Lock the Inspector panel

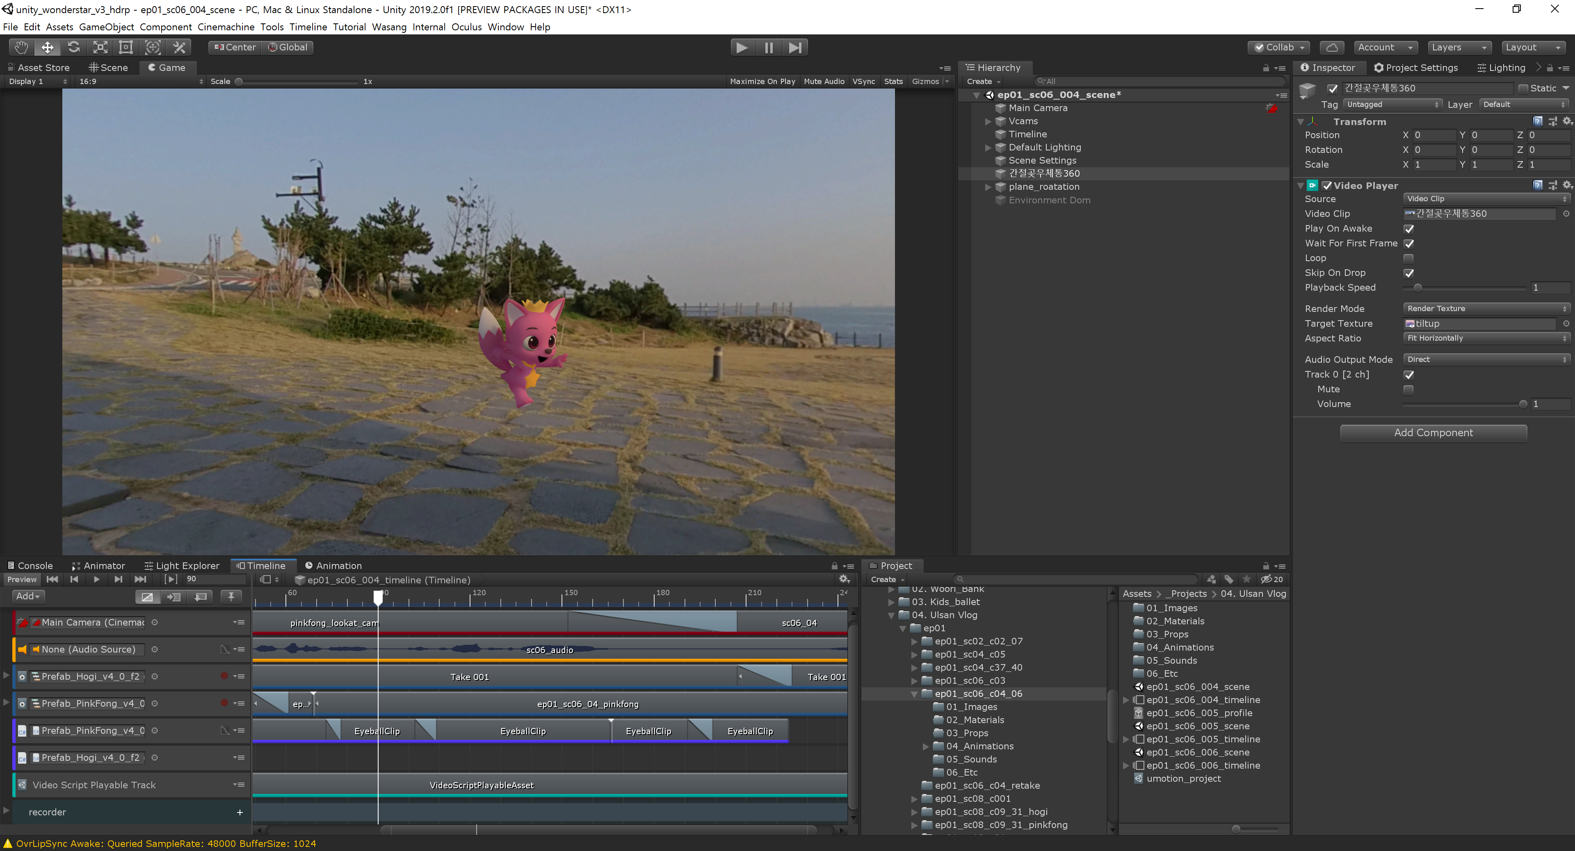coord(1550,68)
